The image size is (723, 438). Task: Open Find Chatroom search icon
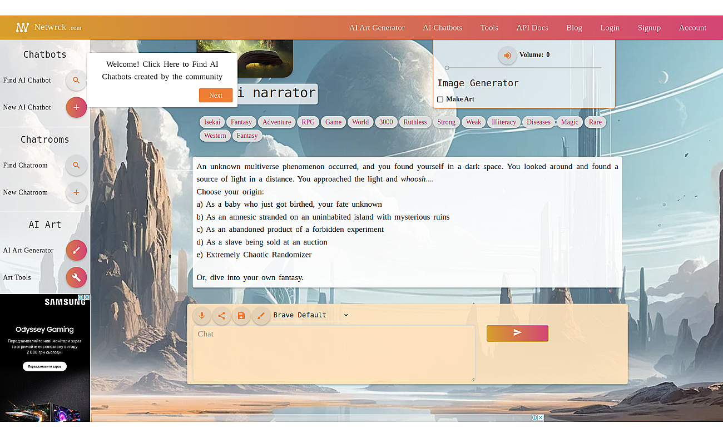76,165
